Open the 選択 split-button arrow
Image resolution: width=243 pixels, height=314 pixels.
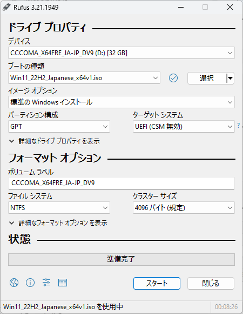(x=230, y=78)
